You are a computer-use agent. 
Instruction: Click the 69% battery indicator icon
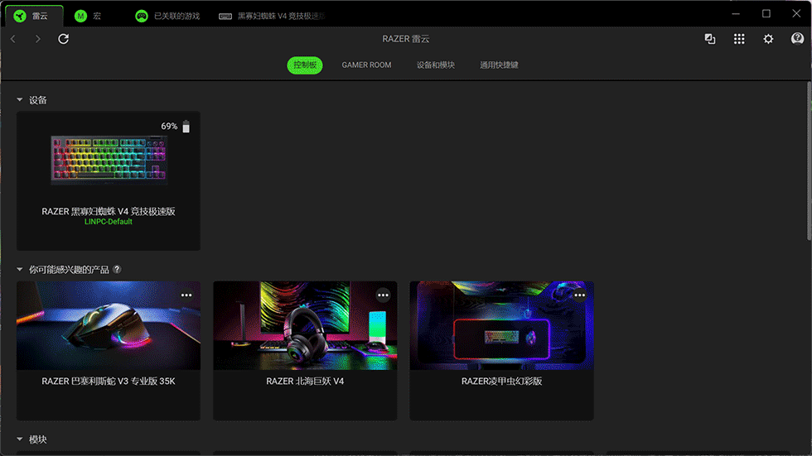186,127
